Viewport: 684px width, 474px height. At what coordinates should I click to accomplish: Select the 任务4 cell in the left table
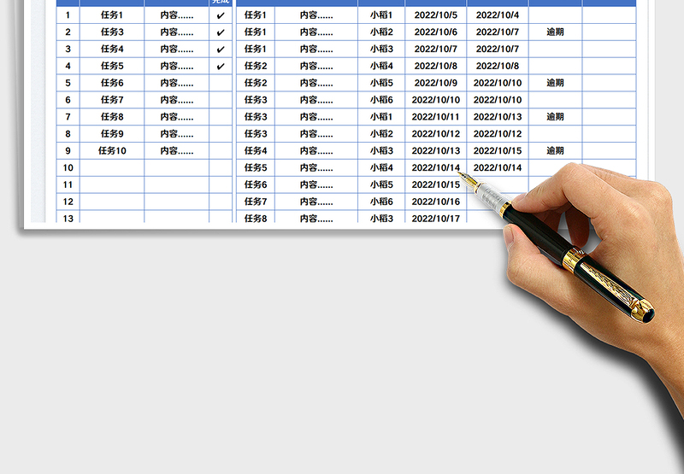coord(112,49)
